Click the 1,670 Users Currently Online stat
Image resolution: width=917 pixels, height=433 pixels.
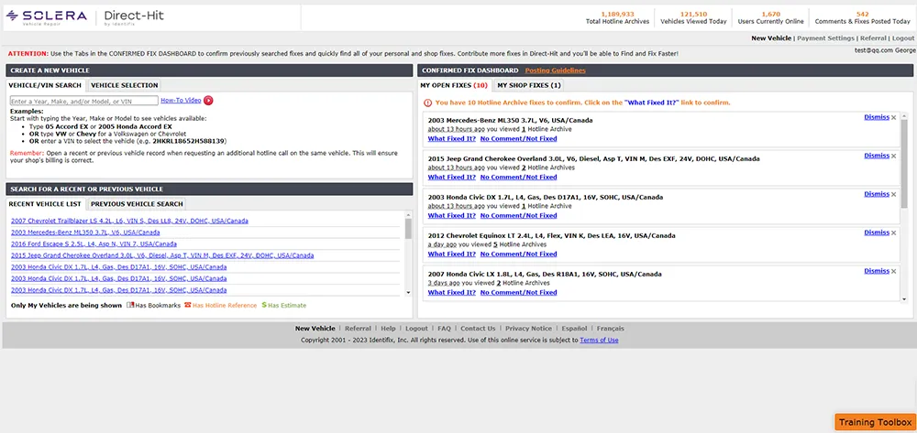(771, 17)
